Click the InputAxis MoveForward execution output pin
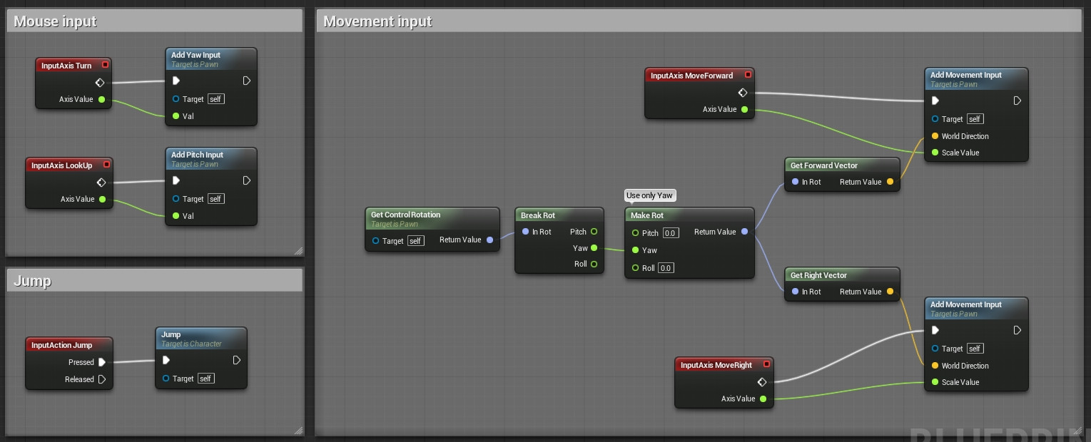Viewport: 1091px width, 442px height. tap(743, 93)
